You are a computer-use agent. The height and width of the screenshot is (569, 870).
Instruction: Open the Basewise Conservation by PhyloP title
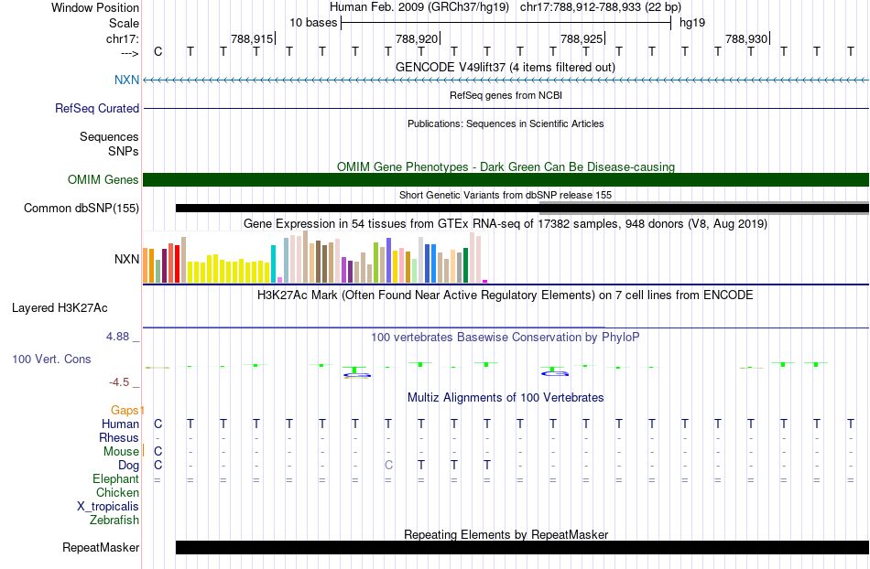point(506,337)
